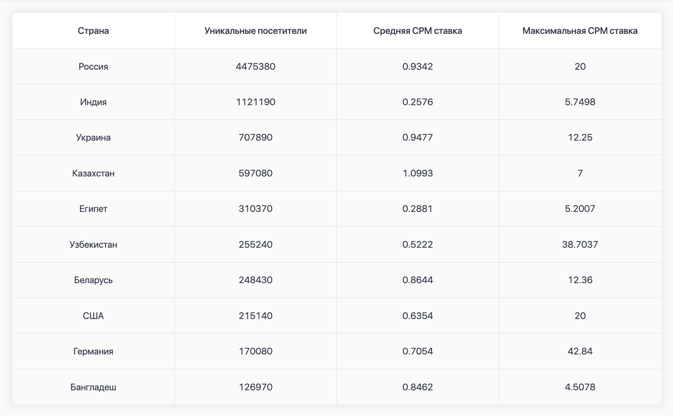Click visitors value 707890
Screen dimensions: 673x416
(x=255, y=137)
